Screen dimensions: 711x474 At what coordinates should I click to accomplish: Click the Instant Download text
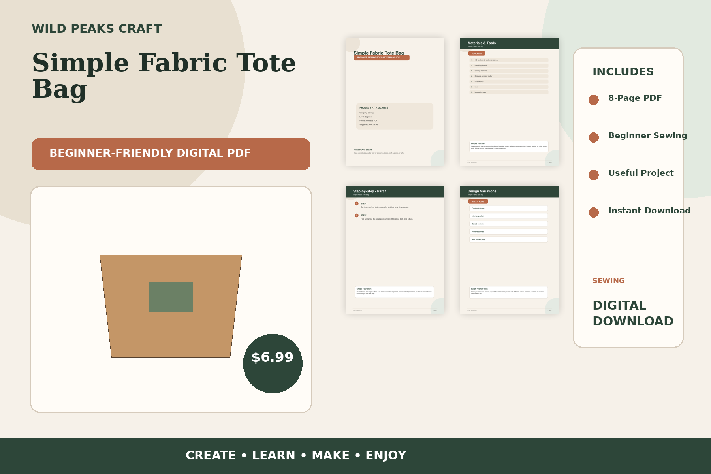click(x=649, y=211)
